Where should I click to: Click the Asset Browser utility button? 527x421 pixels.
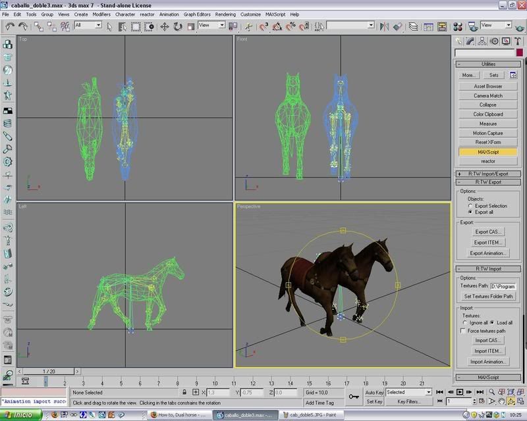(x=488, y=86)
